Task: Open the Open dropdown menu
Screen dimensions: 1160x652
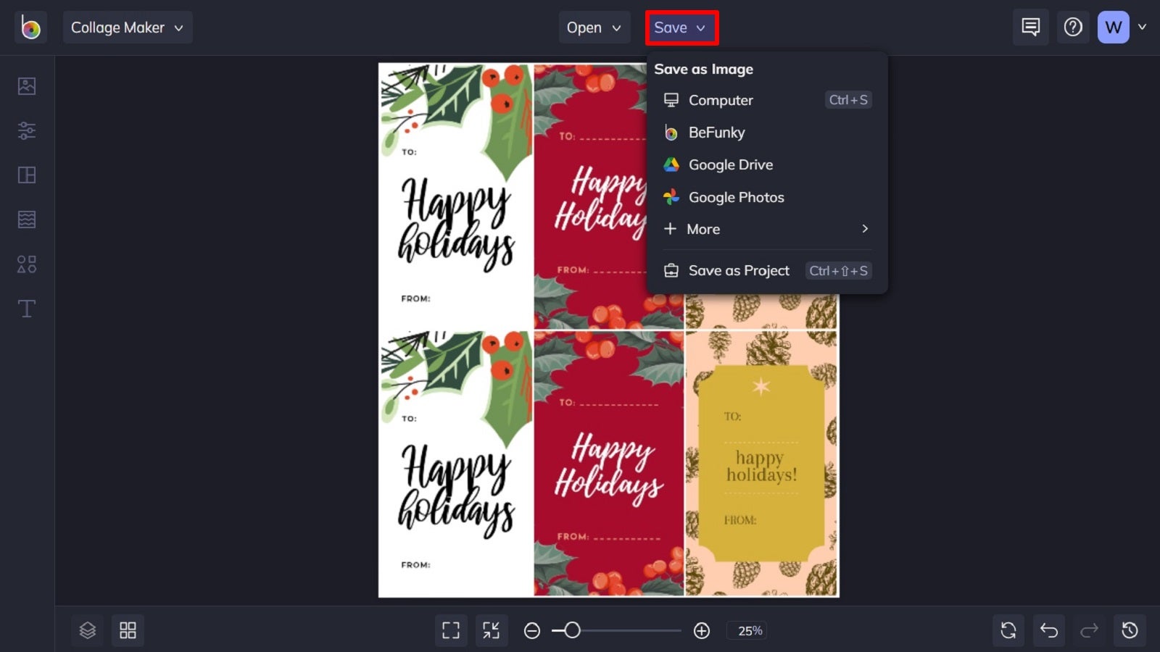Action: click(594, 28)
